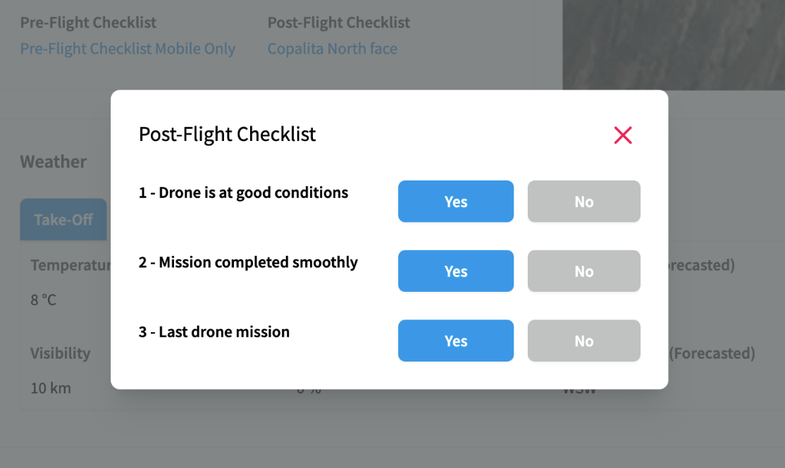This screenshot has height=468, width=785.
Task: Answer No for Drone is at good conditions
Action: pyautogui.click(x=583, y=201)
